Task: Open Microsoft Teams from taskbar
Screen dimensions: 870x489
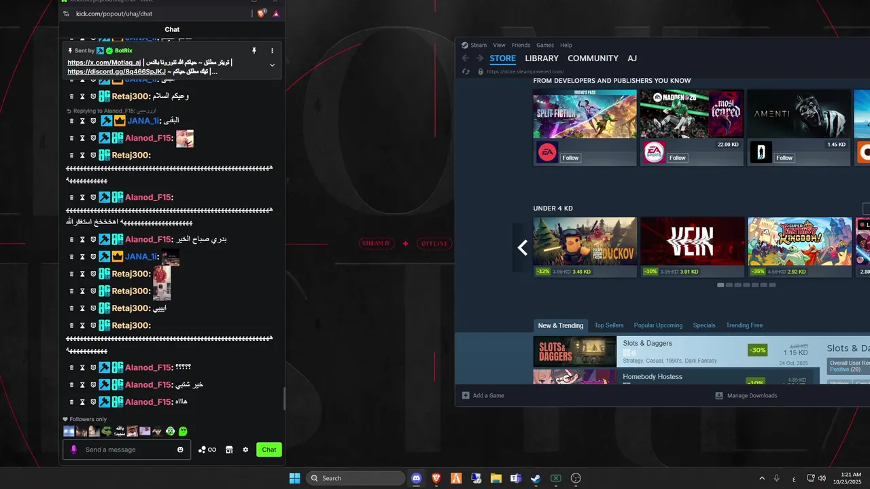Action: 516,478
